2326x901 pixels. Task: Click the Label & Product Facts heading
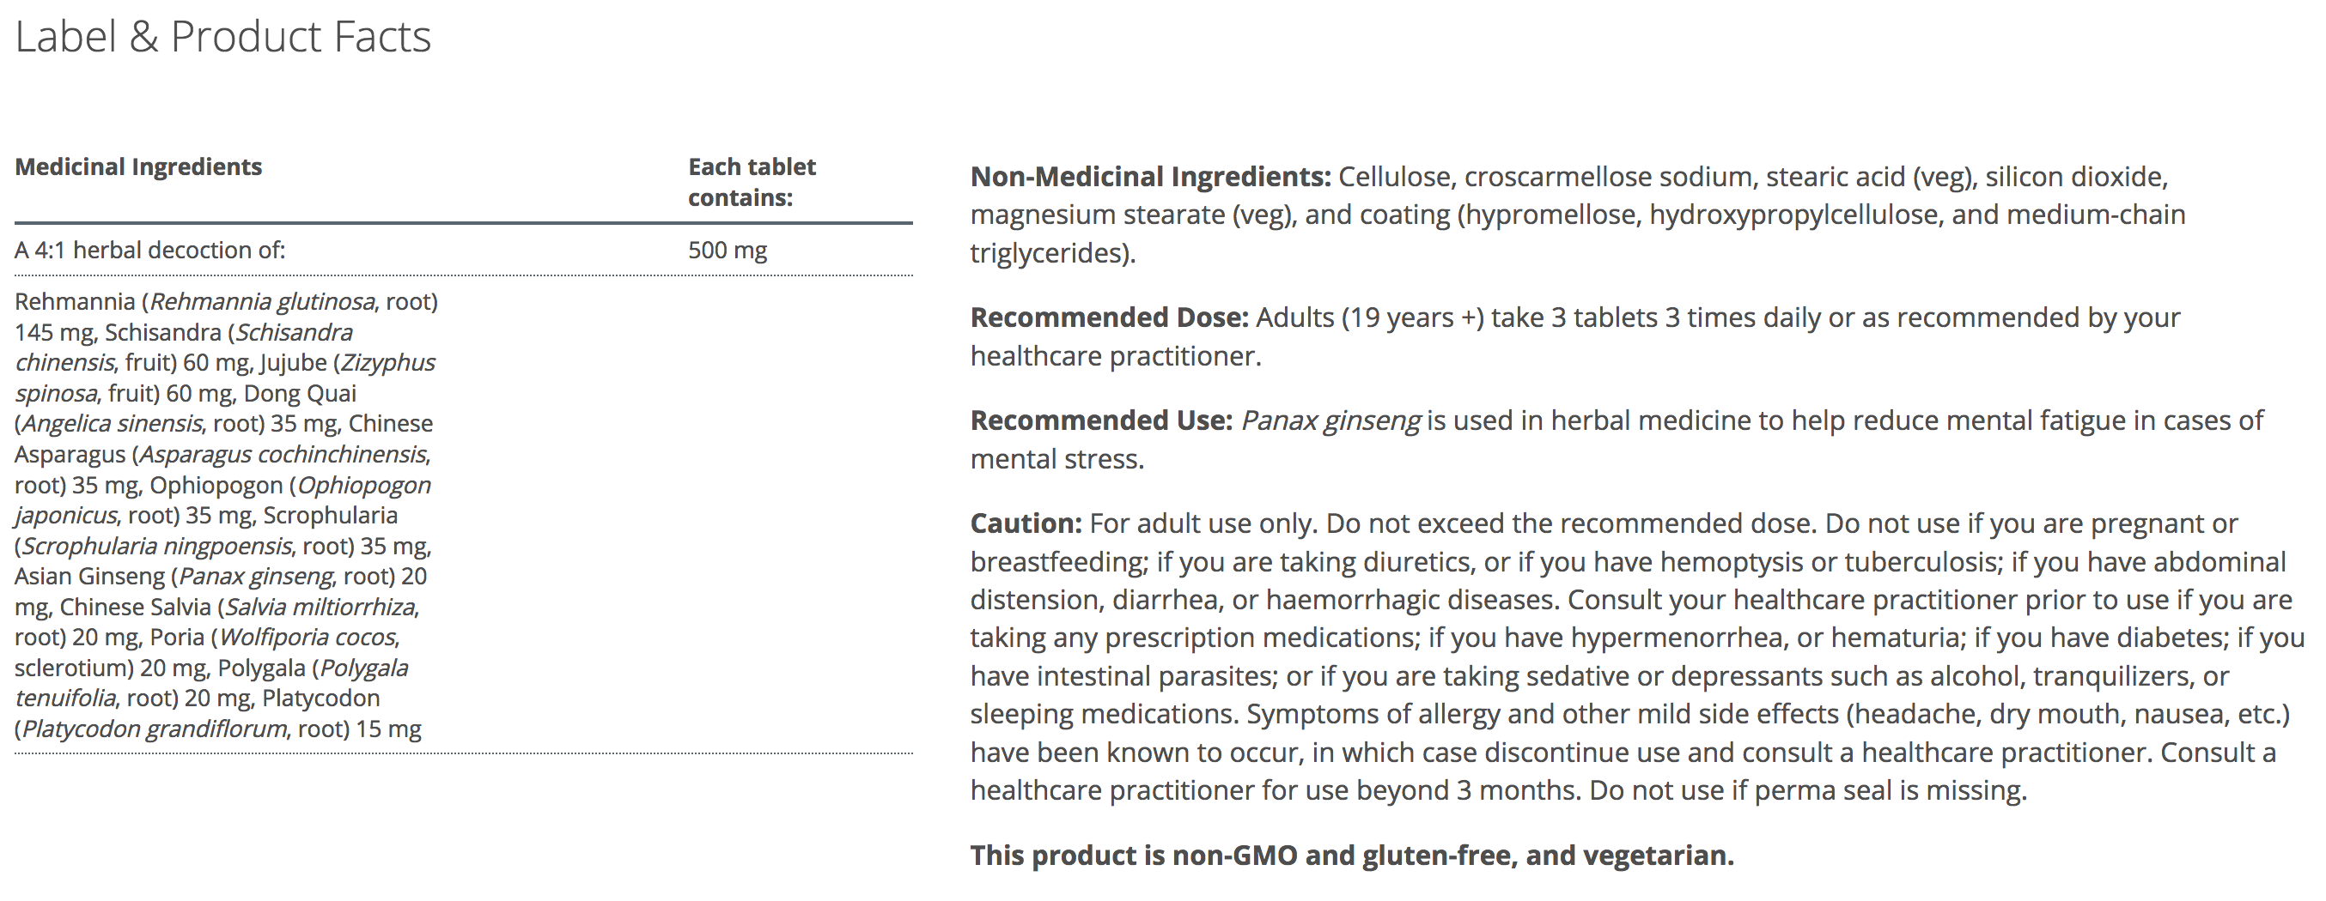point(223,37)
